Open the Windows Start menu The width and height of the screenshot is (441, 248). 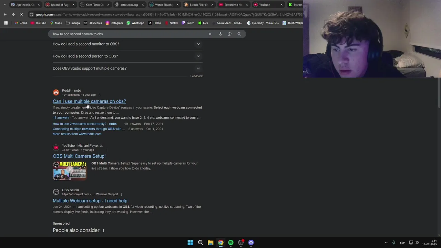(190, 242)
